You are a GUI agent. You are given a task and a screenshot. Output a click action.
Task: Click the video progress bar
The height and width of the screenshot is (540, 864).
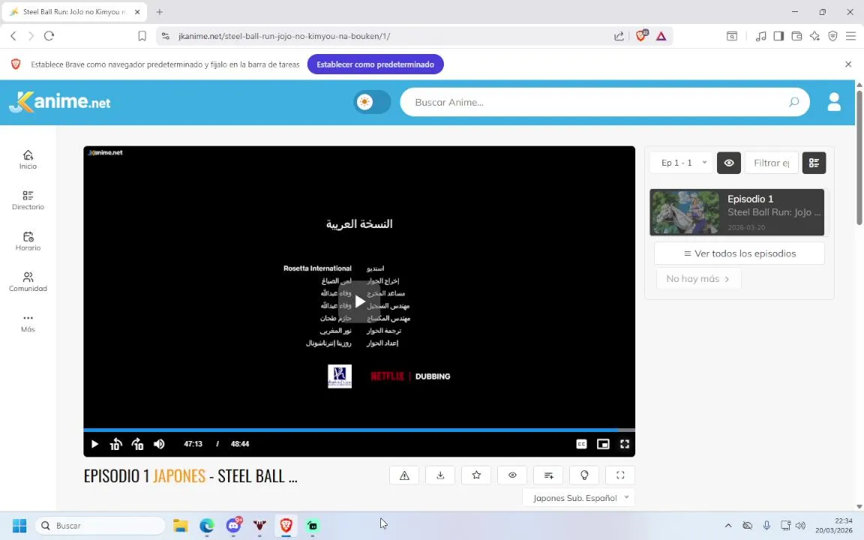point(359,430)
